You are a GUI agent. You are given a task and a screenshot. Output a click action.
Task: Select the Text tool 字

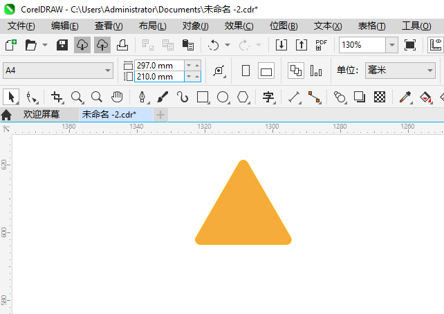[x=268, y=97]
